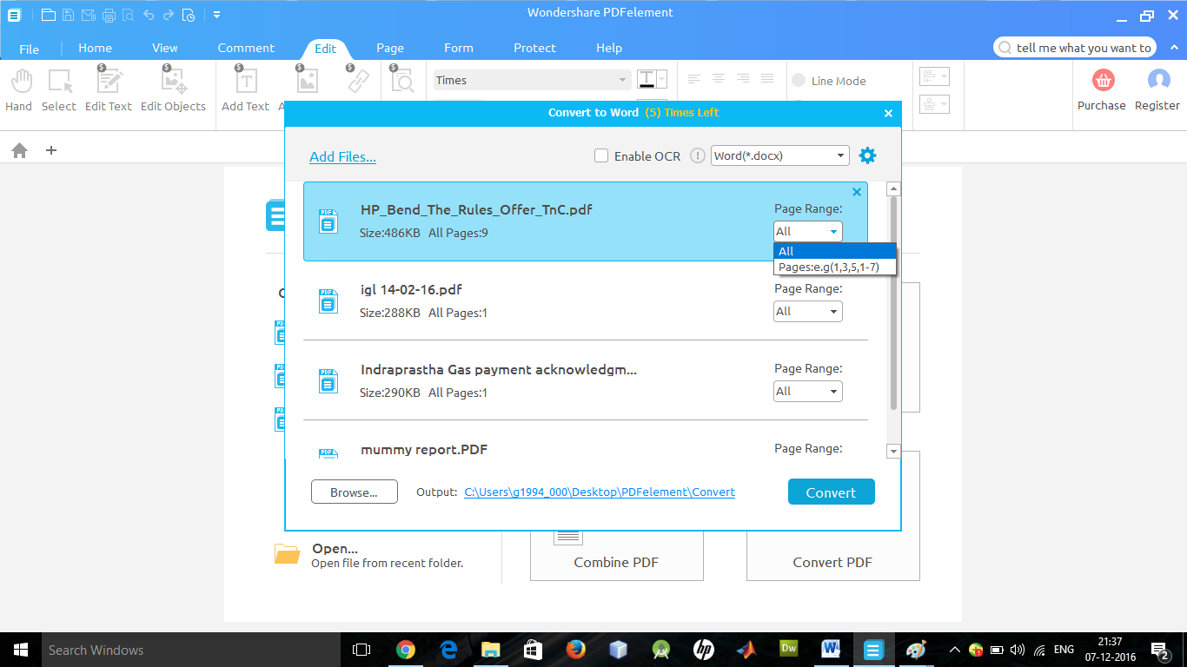The width and height of the screenshot is (1187, 667).
Task: Open the Help tab
Action: tap(609, 48)
